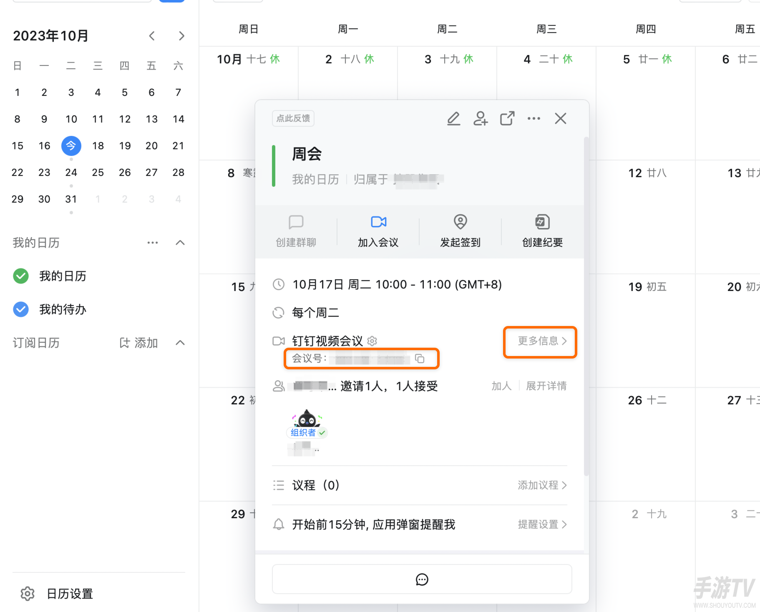Image resolution: width=760 pixels, height=612 pixels.
Task: Click the 2023年10月 month title
Action: tap(51, 36)
